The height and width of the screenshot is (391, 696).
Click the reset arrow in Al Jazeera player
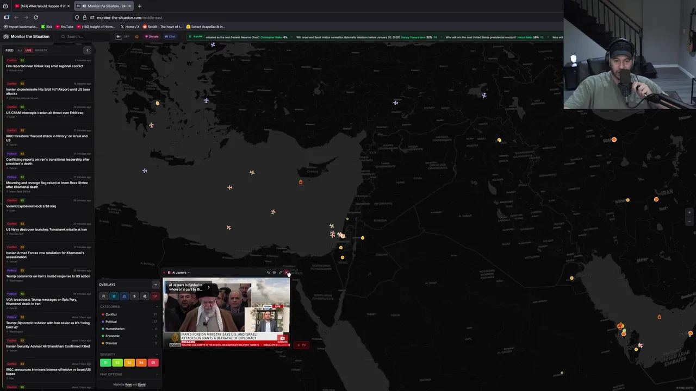coord(268,273)
